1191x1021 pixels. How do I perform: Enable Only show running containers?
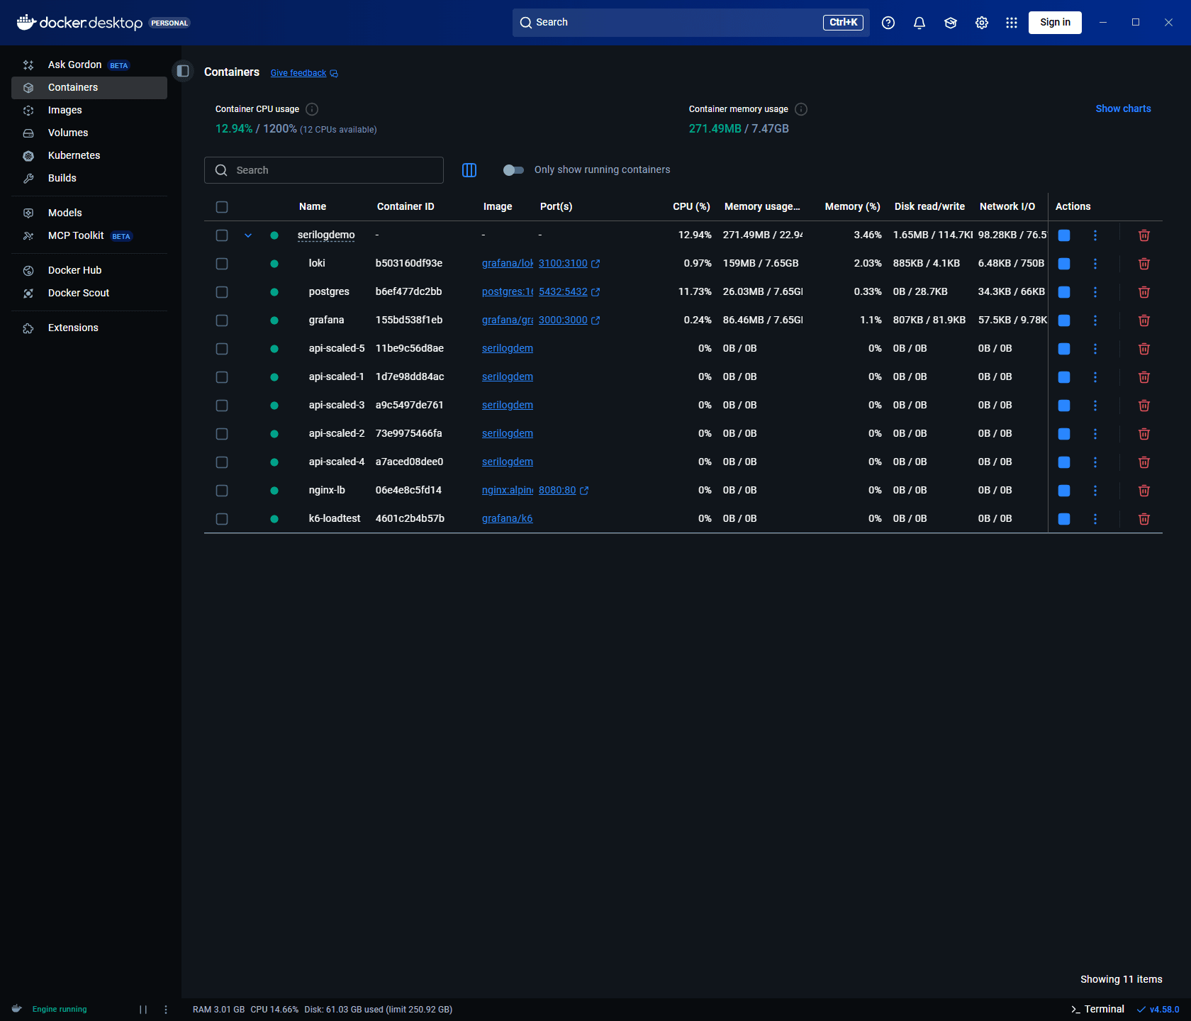point(513,169)
